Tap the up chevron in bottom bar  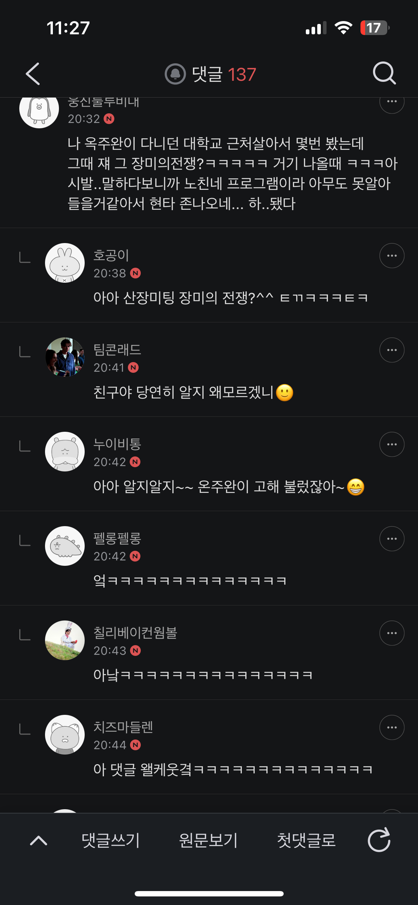(39, 840)
